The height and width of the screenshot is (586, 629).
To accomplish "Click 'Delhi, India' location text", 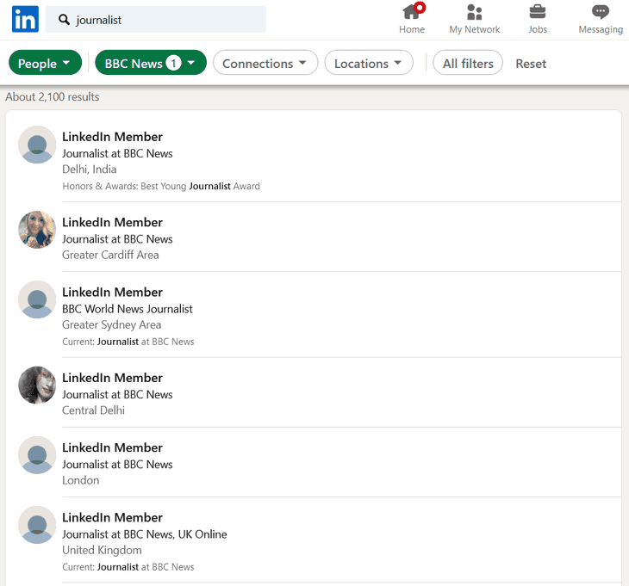I will [x=89, y=169].
